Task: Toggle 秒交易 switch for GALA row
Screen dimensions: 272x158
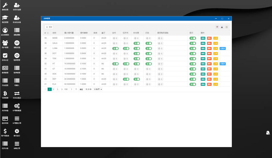Action: click(x=137, y=43)
